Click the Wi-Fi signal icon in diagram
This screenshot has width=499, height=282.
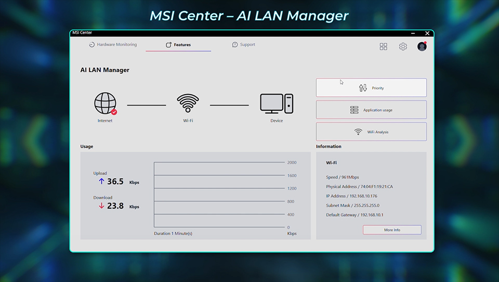[188, 104]
